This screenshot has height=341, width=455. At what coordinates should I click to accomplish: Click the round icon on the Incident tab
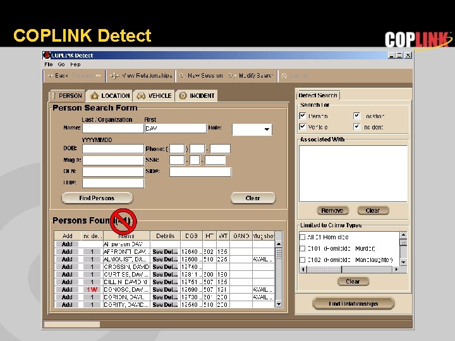[183, 95]
